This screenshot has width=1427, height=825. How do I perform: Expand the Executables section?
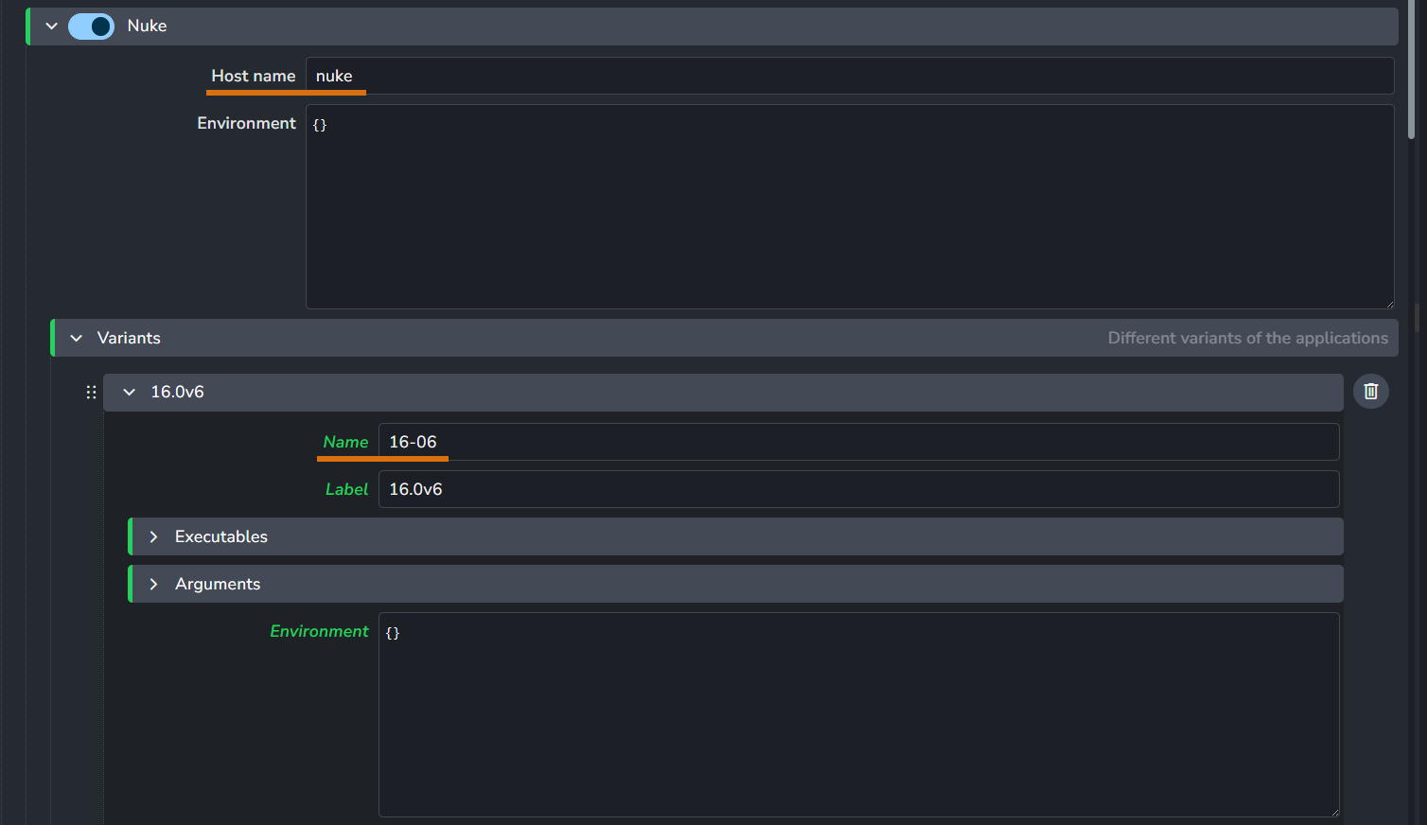pos(153,537)
